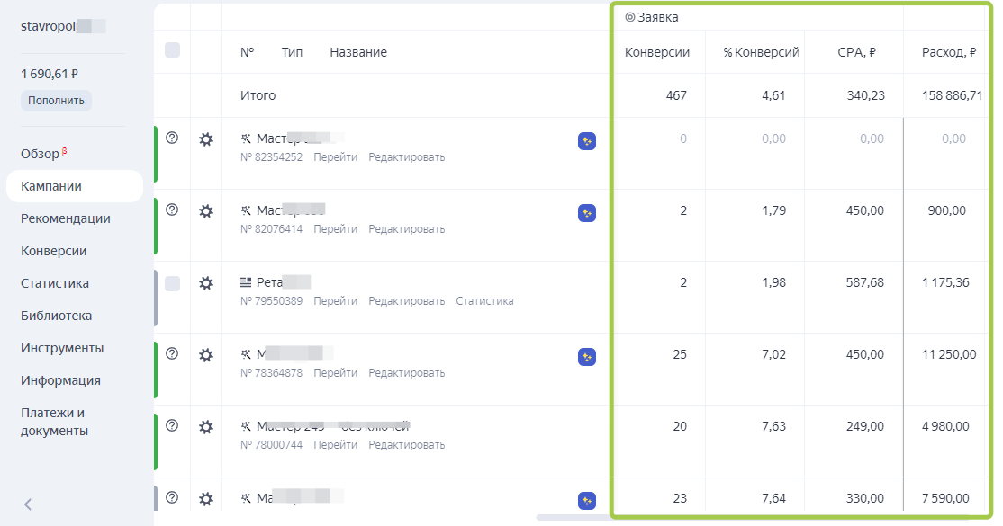
Task: Open Статистика link for campaign № 79550389
Action: [x=484, y=301]
